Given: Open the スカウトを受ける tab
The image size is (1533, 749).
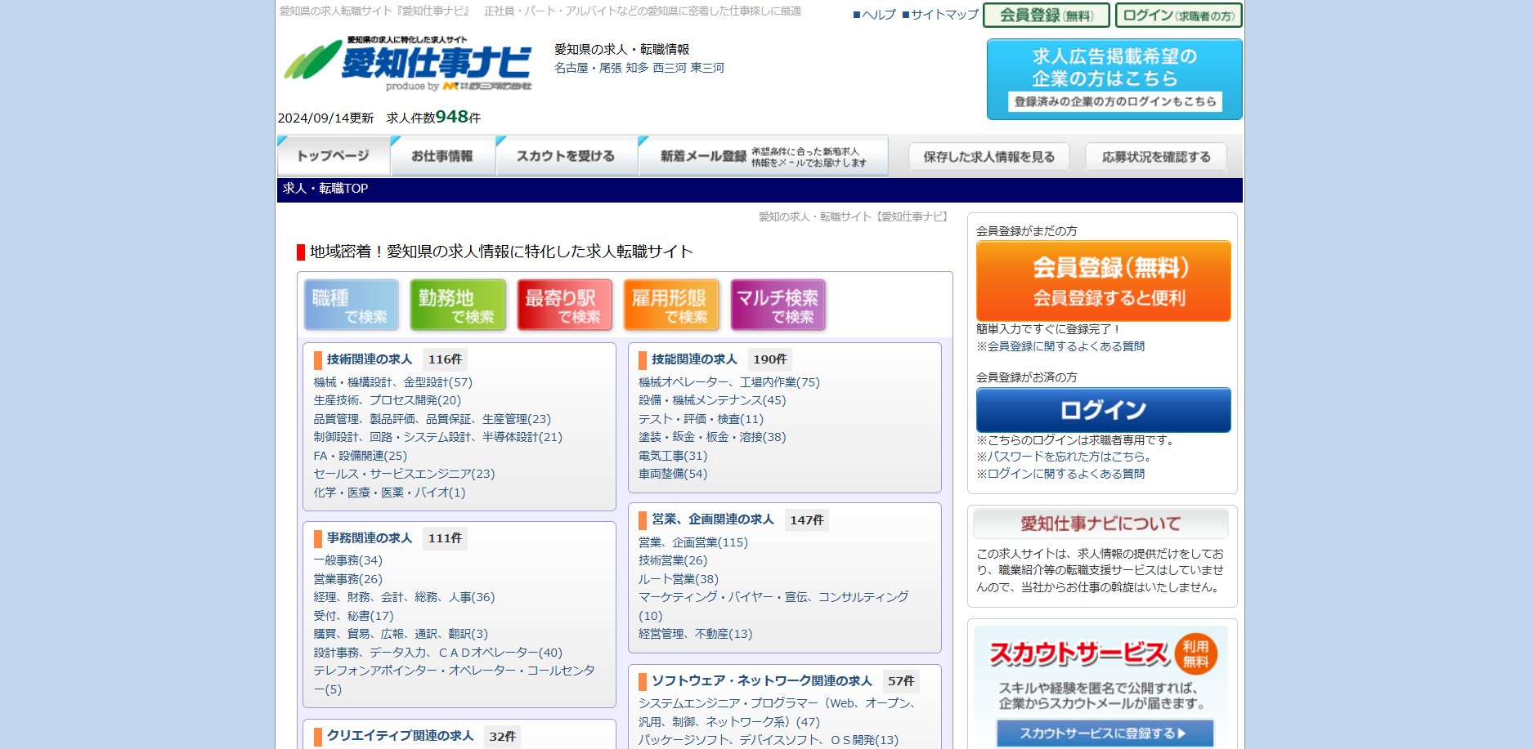Looking at the screenshot, I should click(566, 156).
